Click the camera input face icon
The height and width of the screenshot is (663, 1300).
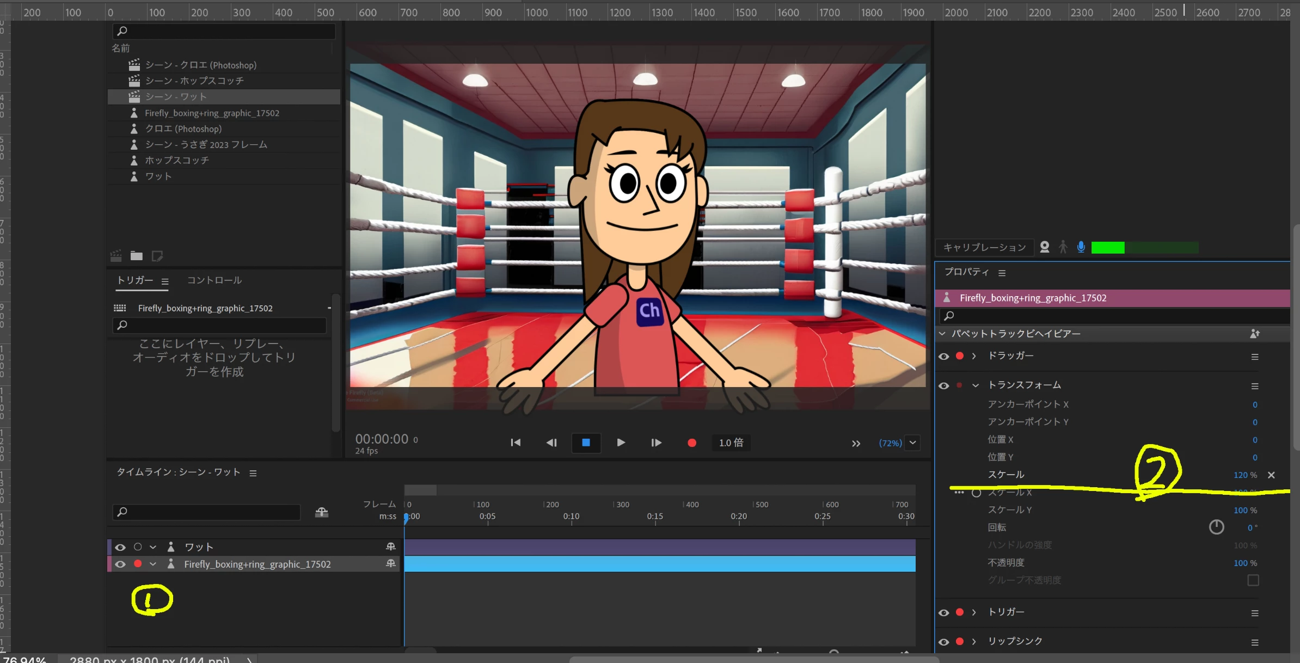pyautogui.click(x=1044, y=247)
